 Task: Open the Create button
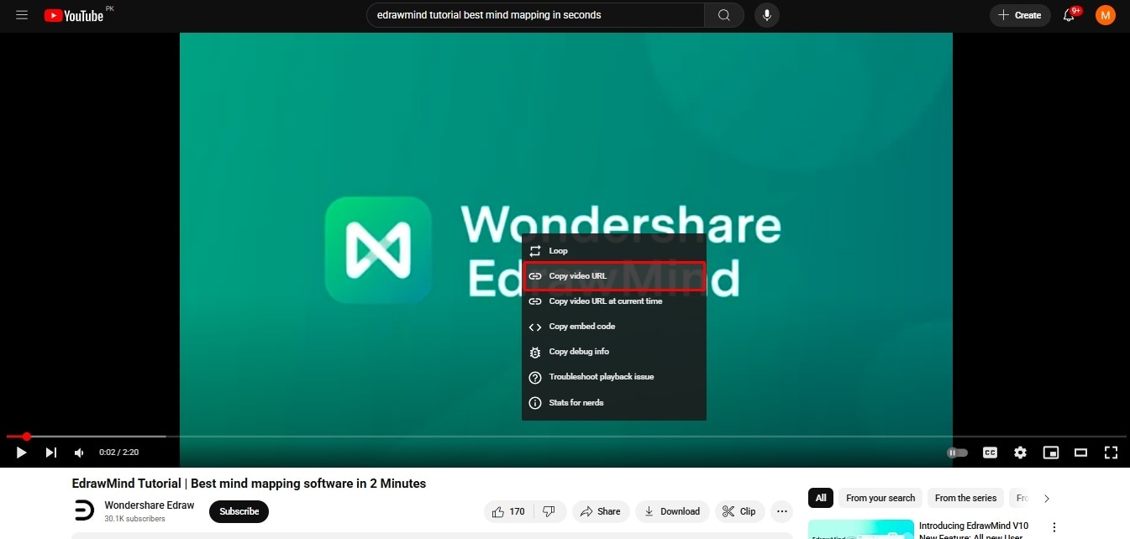pyautogui.click(x=1020, y=15)
